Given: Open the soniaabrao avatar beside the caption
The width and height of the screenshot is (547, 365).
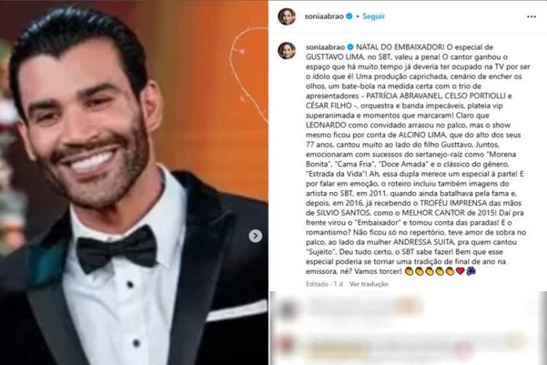Looking at the screenshot, I should [286, 50].
